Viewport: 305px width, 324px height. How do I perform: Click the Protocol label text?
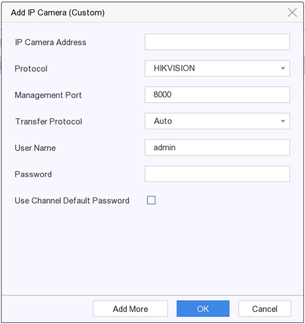coord(31,69)
